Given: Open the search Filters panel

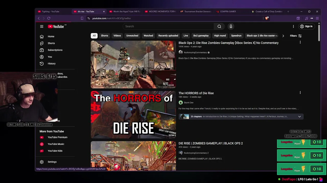Looking at the screenshot, I should coord(296,36).
